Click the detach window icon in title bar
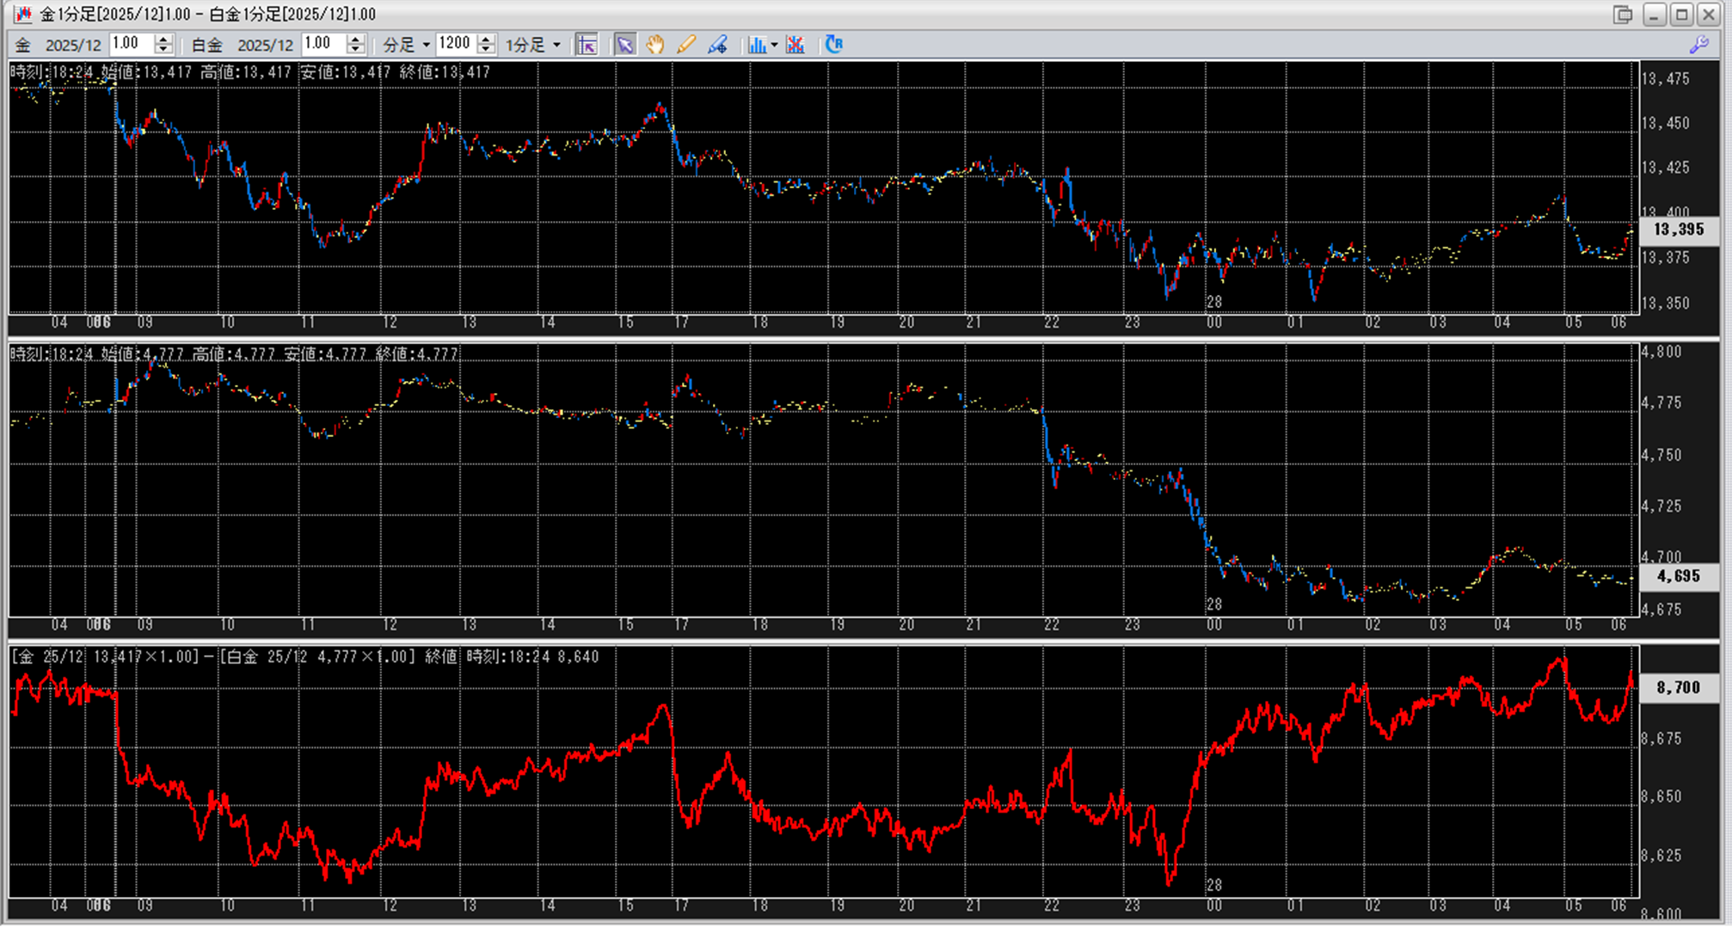 1622,15
